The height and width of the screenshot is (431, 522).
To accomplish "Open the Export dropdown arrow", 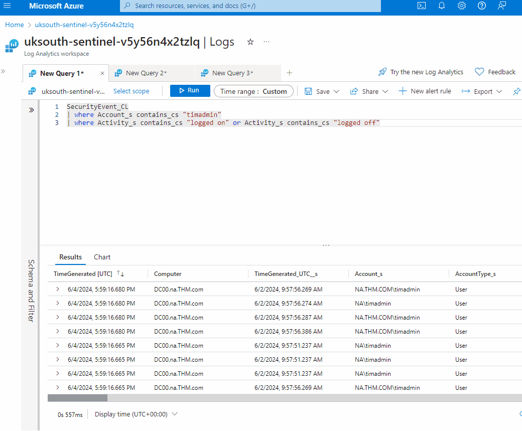I will click(499, 91).
